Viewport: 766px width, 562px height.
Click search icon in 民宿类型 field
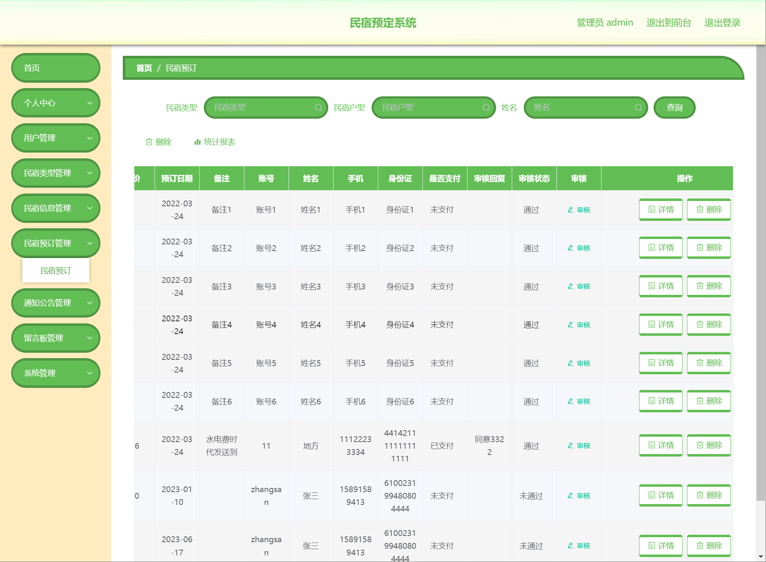point(318,108)
